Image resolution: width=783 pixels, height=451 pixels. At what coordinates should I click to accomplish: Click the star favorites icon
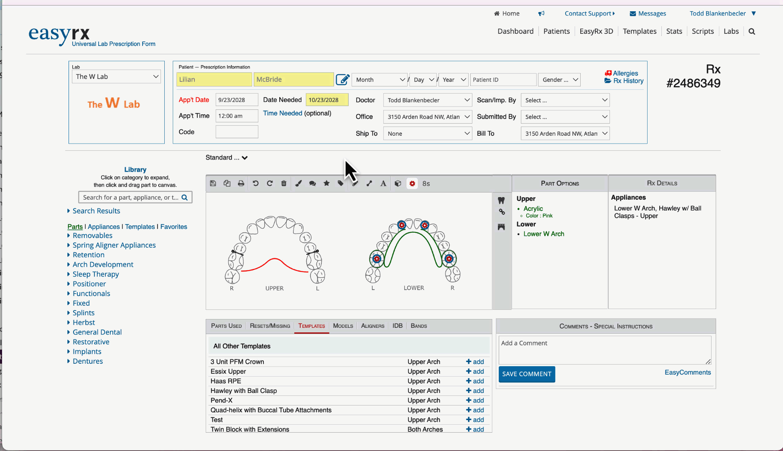coord(326,183)
